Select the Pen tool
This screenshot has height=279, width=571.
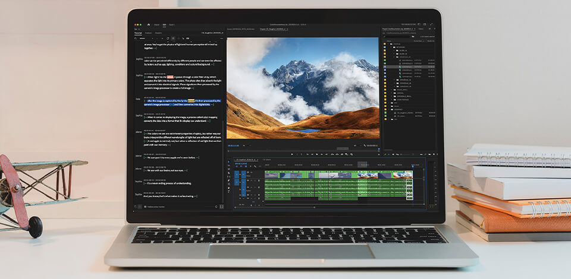tap(228, 180)
